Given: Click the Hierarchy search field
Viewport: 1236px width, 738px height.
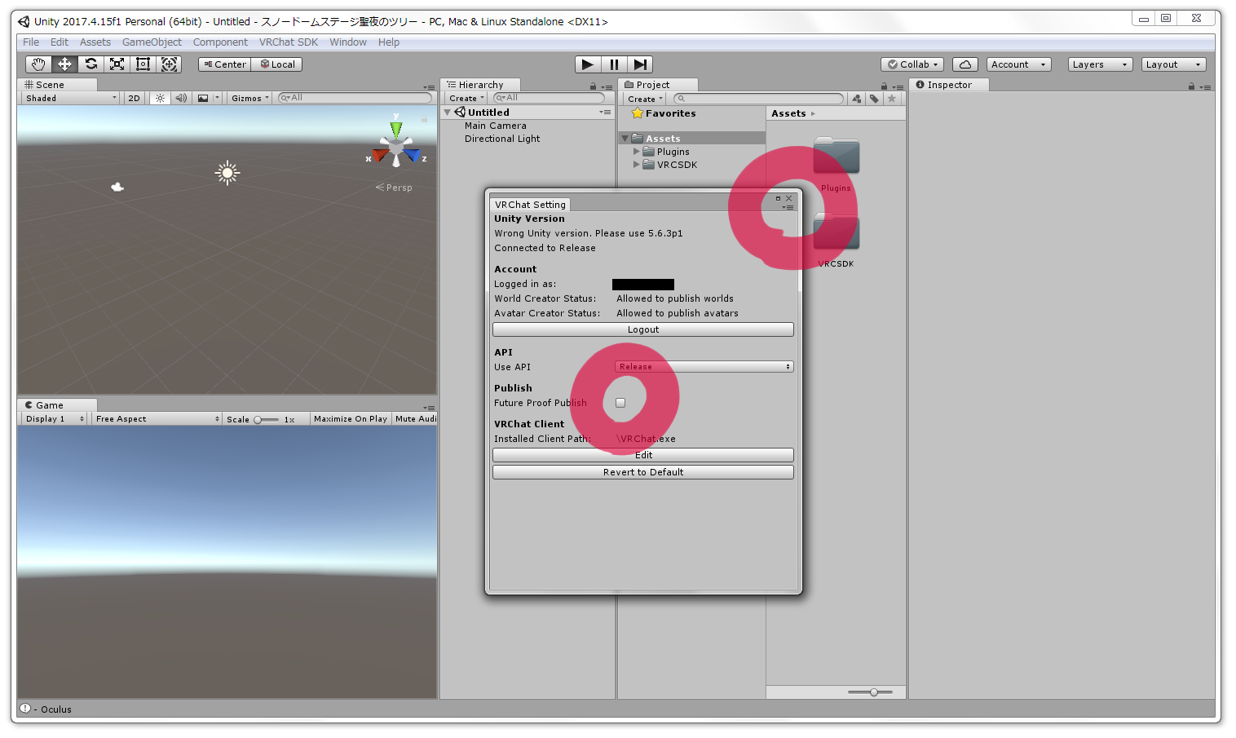Looking at the screenshot, I should 549,98.
